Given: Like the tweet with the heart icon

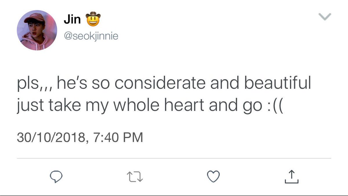Looking at the screenshot, I should 213,176.
